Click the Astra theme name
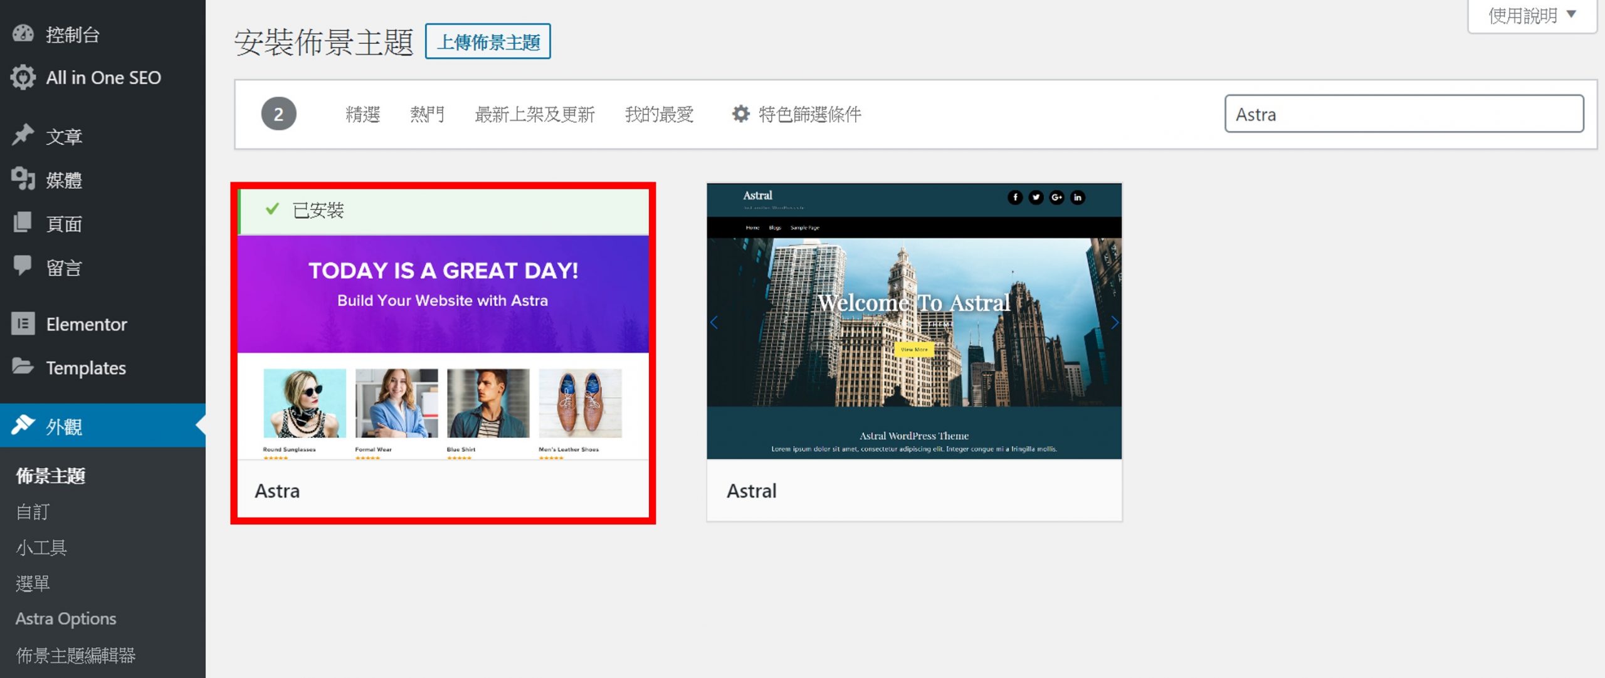This screenshot has height=678, width=1605. pyautogui.click(x=277, y=491)
